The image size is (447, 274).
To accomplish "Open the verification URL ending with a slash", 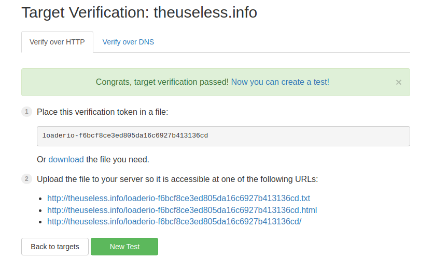I will click(x=174, y=221).
